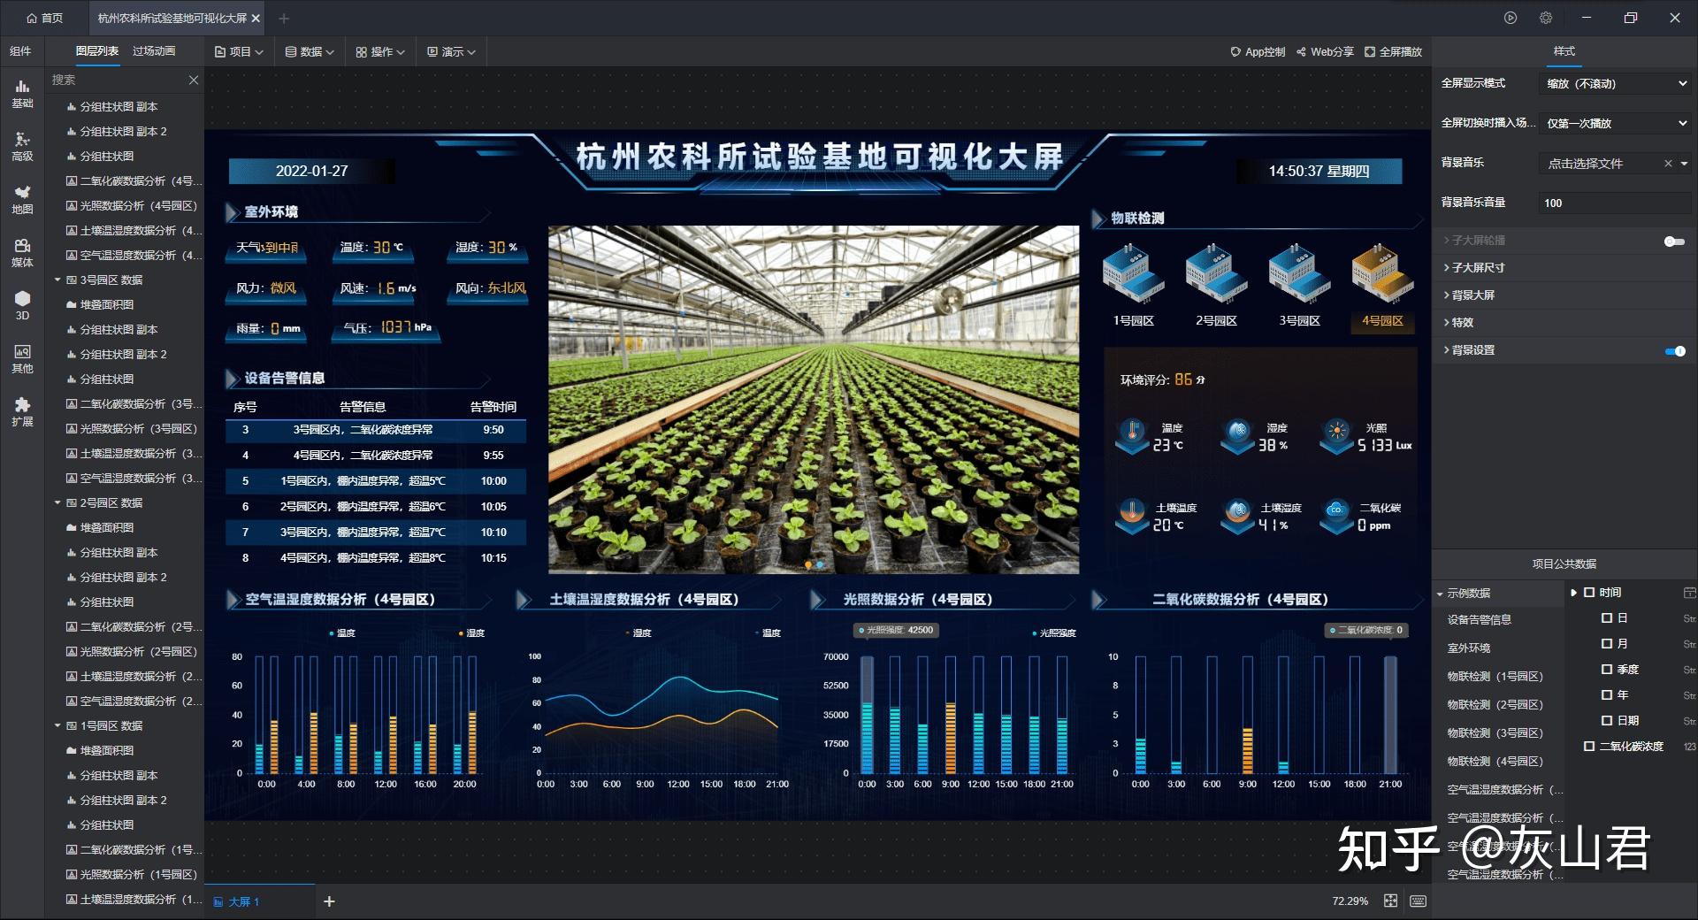Viewport: 1698px width, 920px height.
Task: Click the 二氧化碳 CO2 icon in environment panel
Action: [x=1336, y=515]
